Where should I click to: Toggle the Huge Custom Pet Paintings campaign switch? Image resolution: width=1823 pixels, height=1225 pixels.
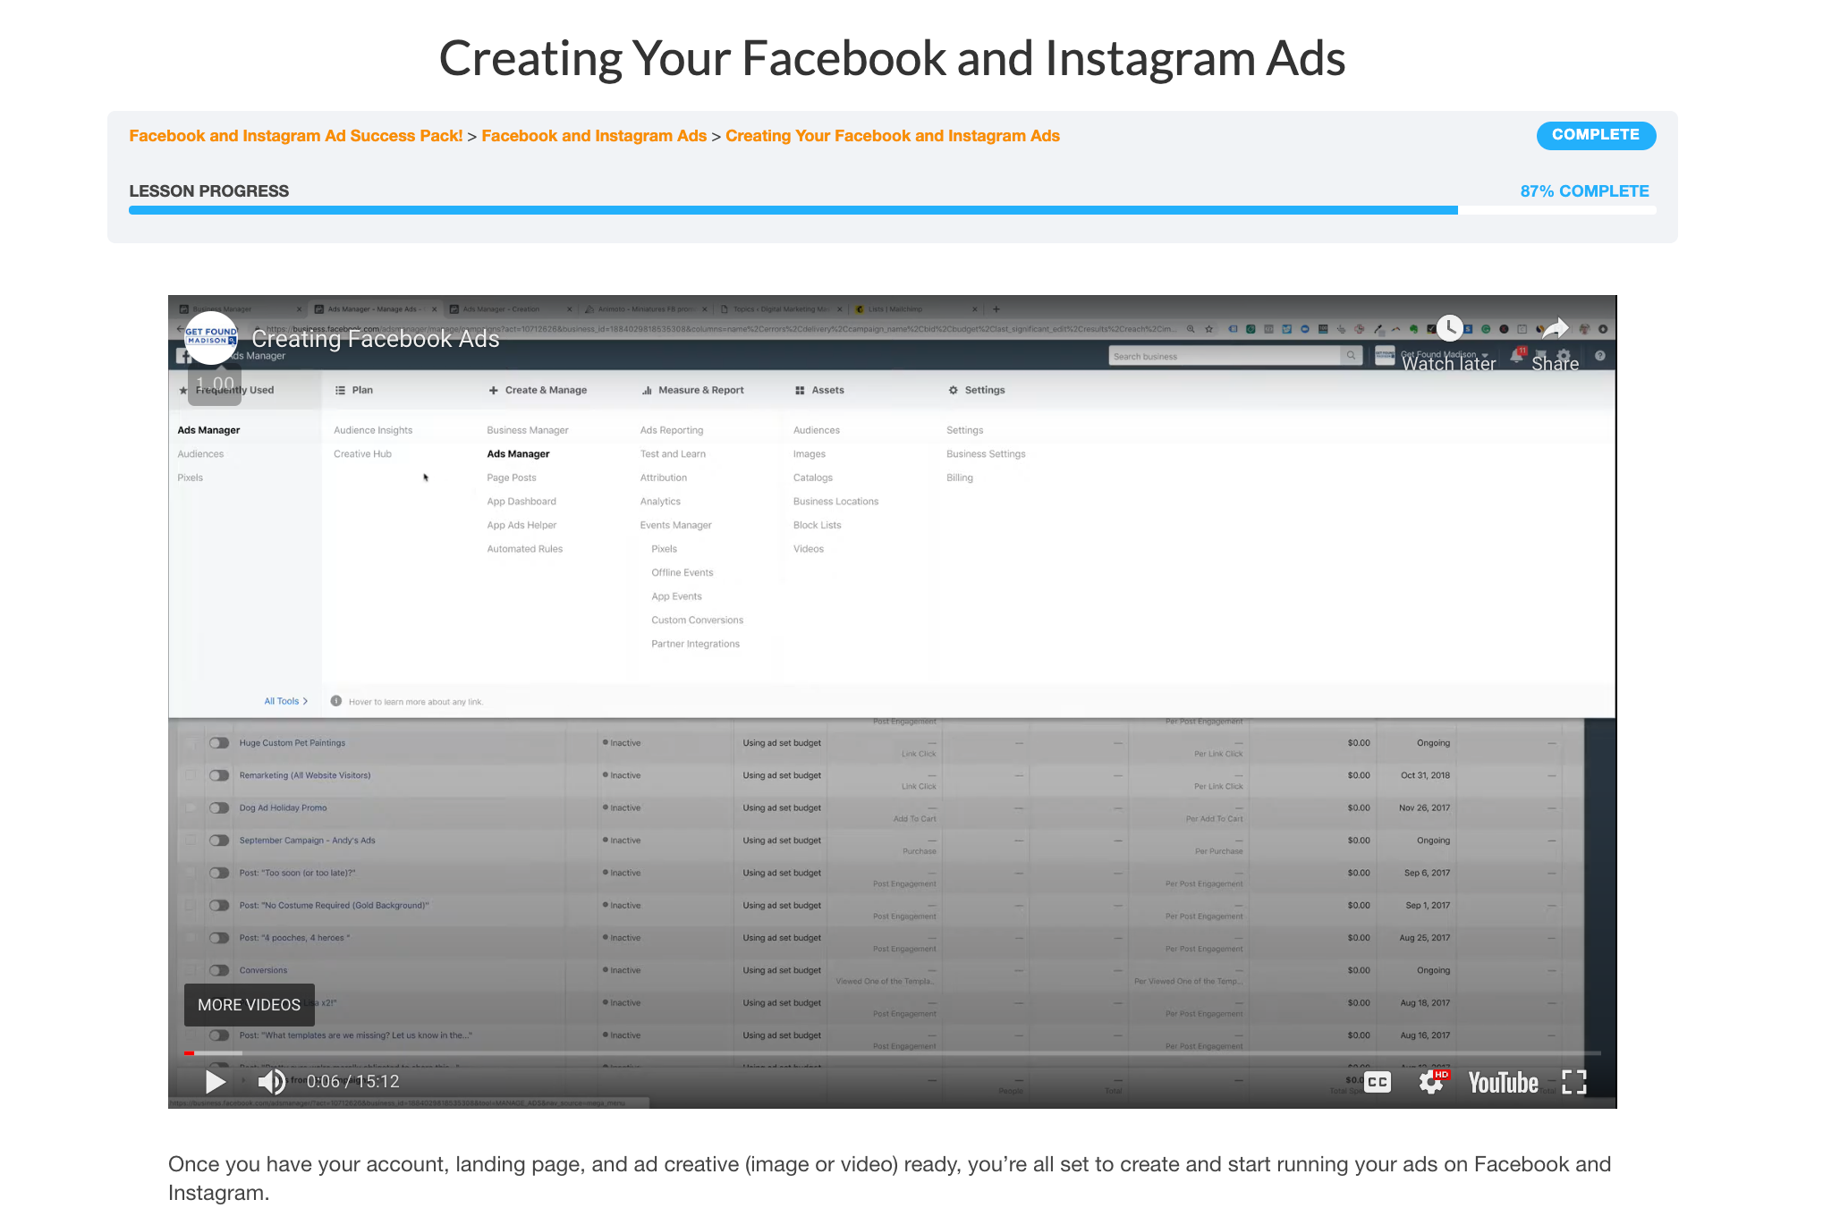click(219, 743)
